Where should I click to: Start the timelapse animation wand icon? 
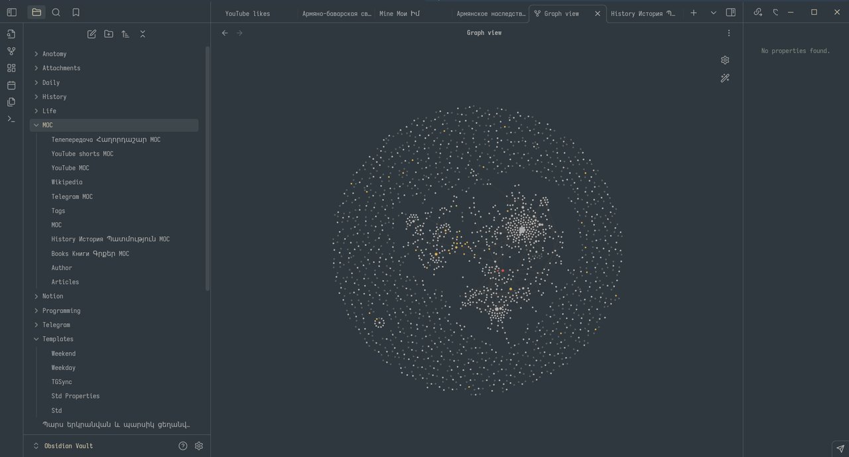pyautogui.click(x=725, y=78)
